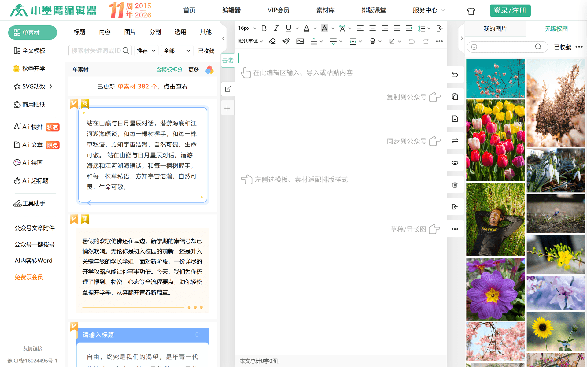Insert image using picture icon
The image size is (587, 367).
click(300, 41)
